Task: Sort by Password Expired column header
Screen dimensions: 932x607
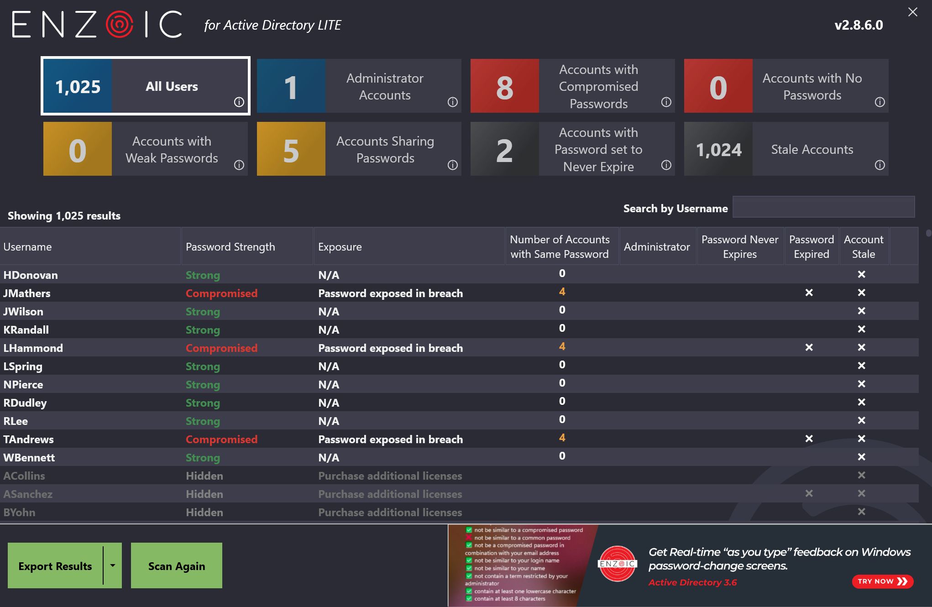Action: tap(812, 246)
